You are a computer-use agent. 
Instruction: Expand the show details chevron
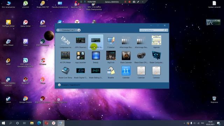click(x=59, y=85)
